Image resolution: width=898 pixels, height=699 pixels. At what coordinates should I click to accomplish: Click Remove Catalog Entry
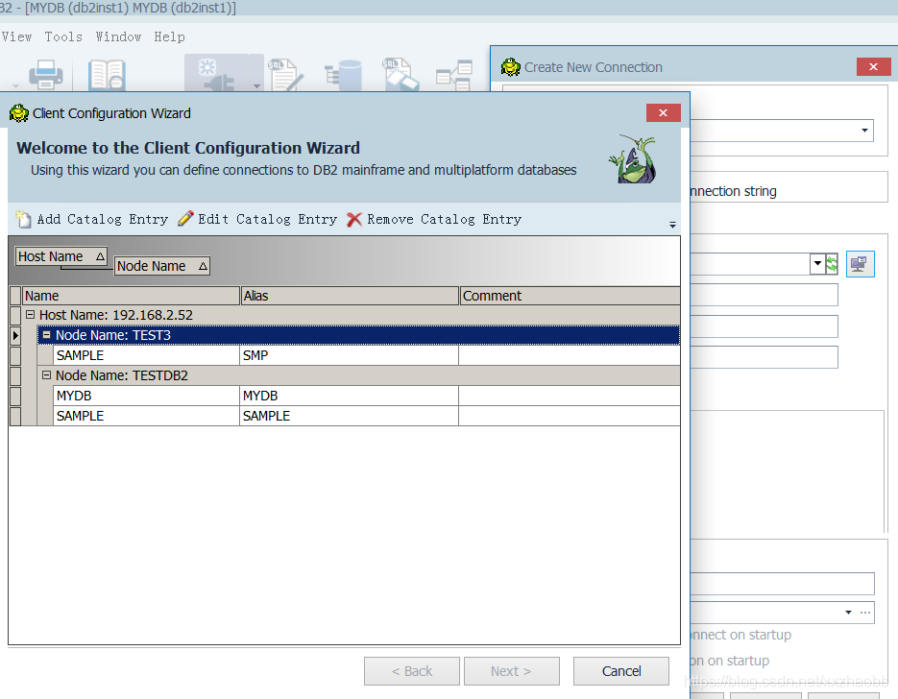click(437, 219)
